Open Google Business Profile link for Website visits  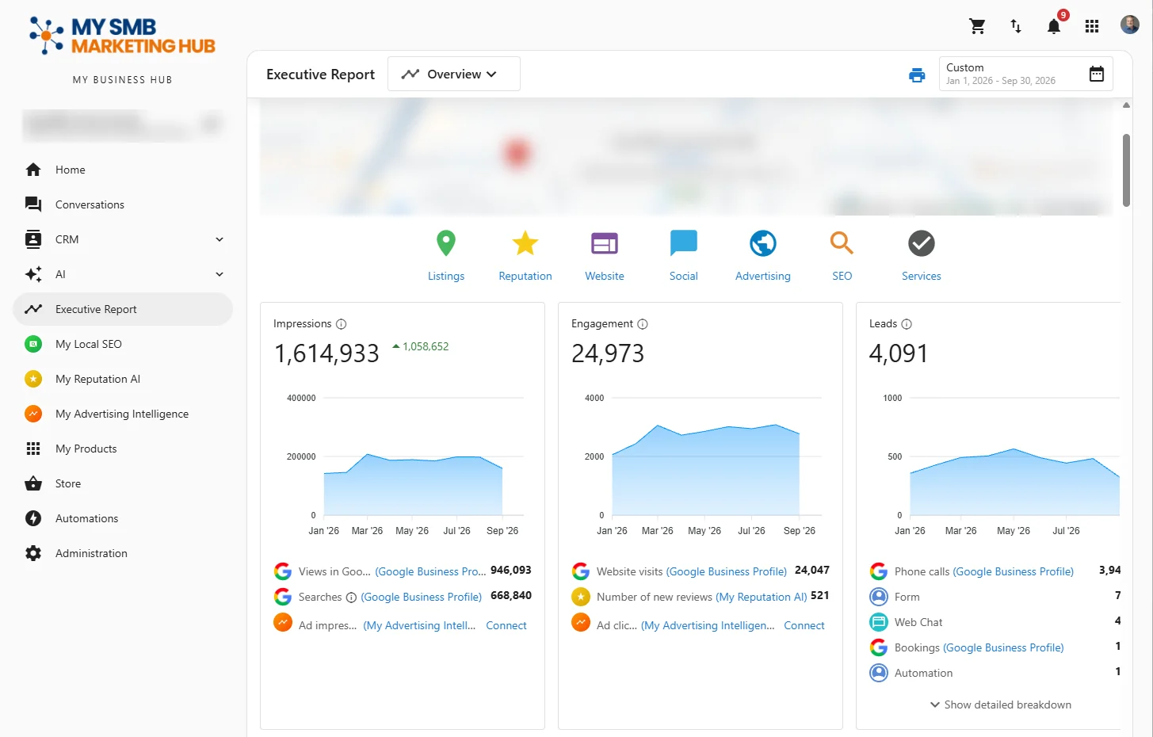(x=727, y=571)
